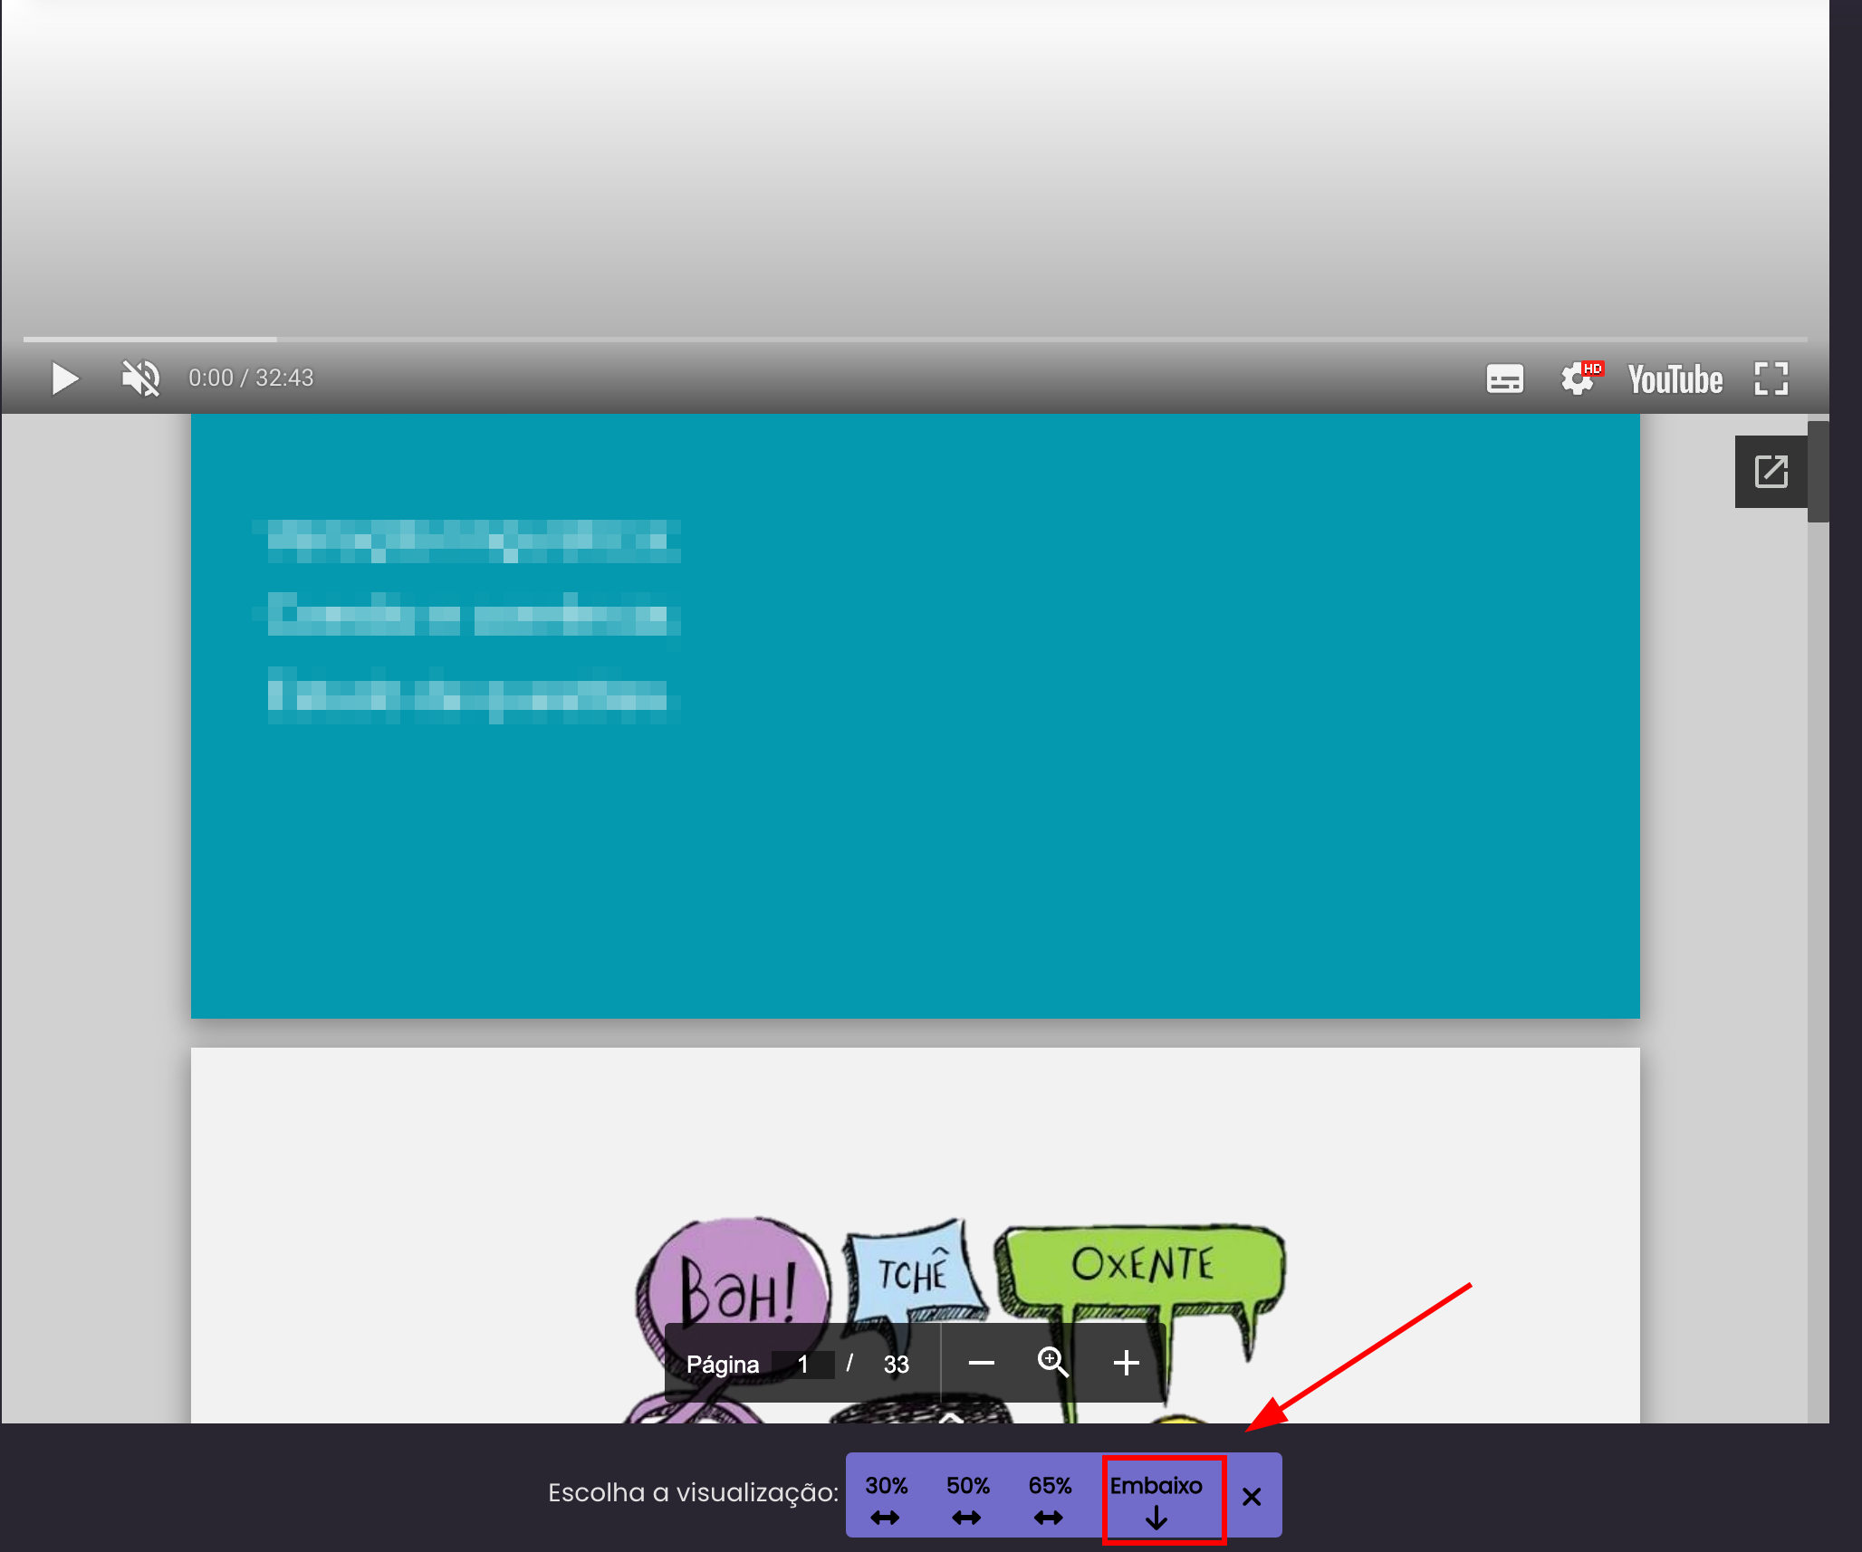1862x1552 pixels.
Task: Zoom out the PDF document
Action: tap(981, 1363)
